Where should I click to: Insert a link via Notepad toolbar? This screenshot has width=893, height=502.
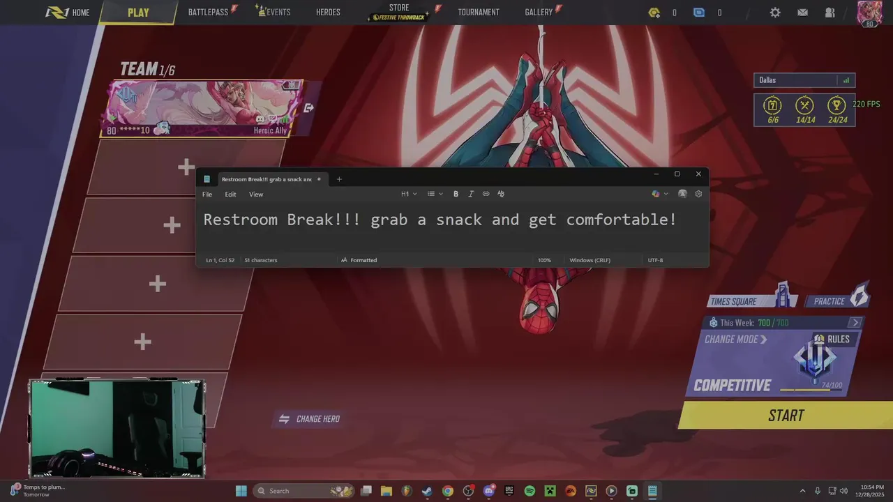pos(486,194)
